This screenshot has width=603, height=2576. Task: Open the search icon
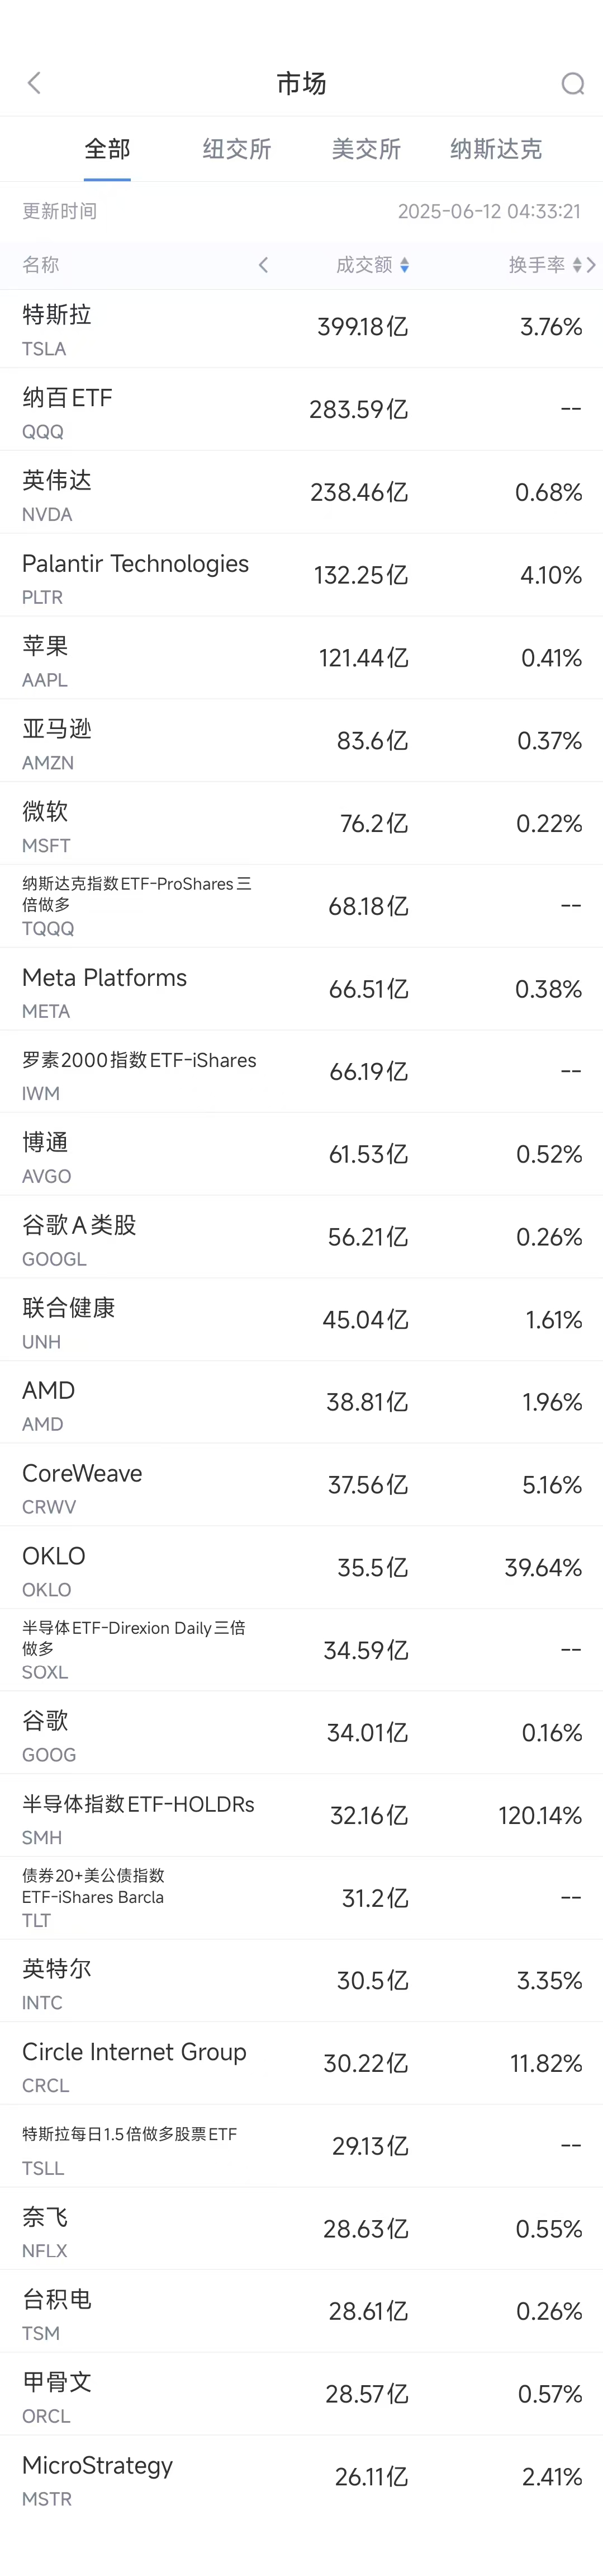click(x=572, y=84)
